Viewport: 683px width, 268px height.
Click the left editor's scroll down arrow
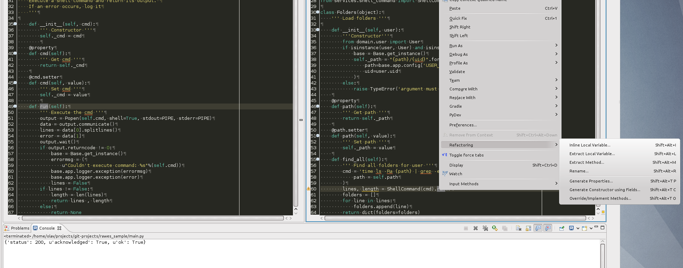coord(296,214)
